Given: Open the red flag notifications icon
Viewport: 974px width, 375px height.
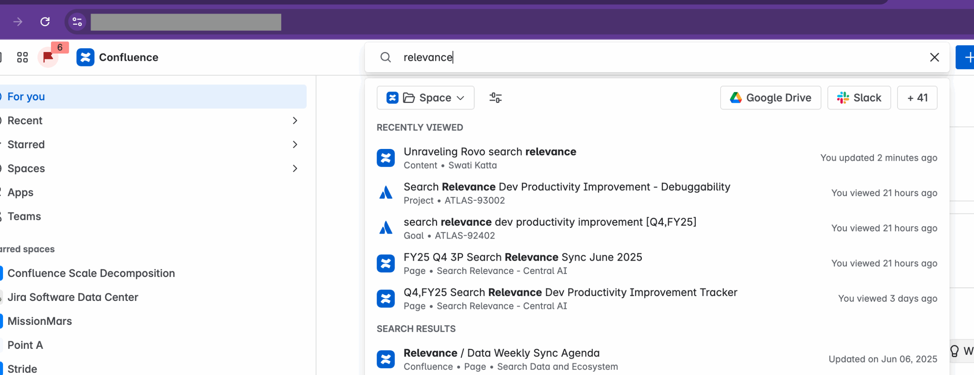Looking at the screenshot, I should 48,57.
